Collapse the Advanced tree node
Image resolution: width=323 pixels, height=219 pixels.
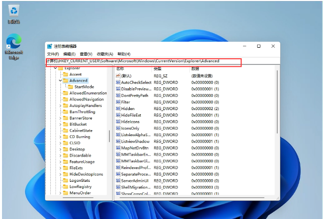(x=60, y=80)
